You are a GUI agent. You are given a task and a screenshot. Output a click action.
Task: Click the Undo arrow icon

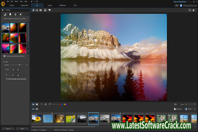[x=32, y=1]
